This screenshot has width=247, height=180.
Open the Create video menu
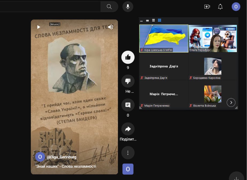coord(207,7)
